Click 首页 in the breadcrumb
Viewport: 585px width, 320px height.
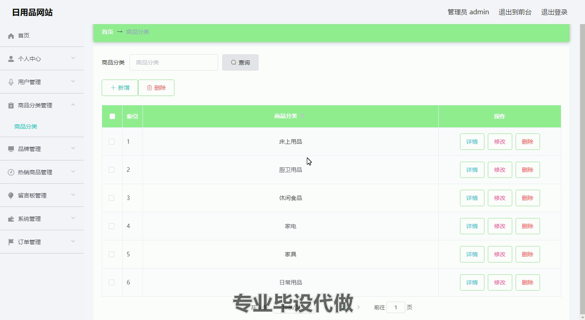(107, 32)
